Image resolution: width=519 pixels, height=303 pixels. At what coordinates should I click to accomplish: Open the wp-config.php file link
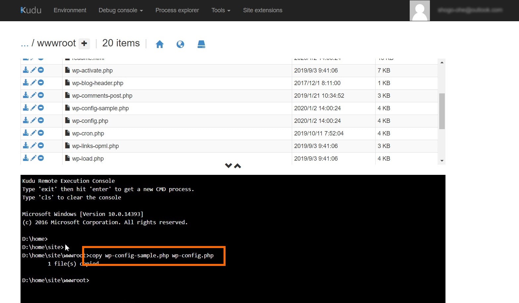(x=90, y=121)
